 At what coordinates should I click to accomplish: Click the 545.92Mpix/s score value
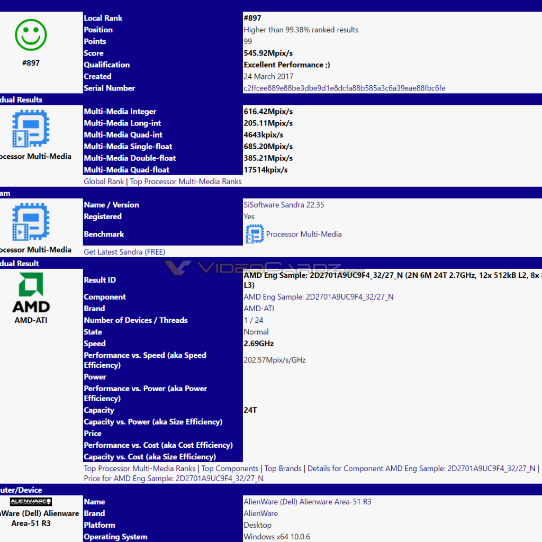pyautogui.click(x=268, y=53)
